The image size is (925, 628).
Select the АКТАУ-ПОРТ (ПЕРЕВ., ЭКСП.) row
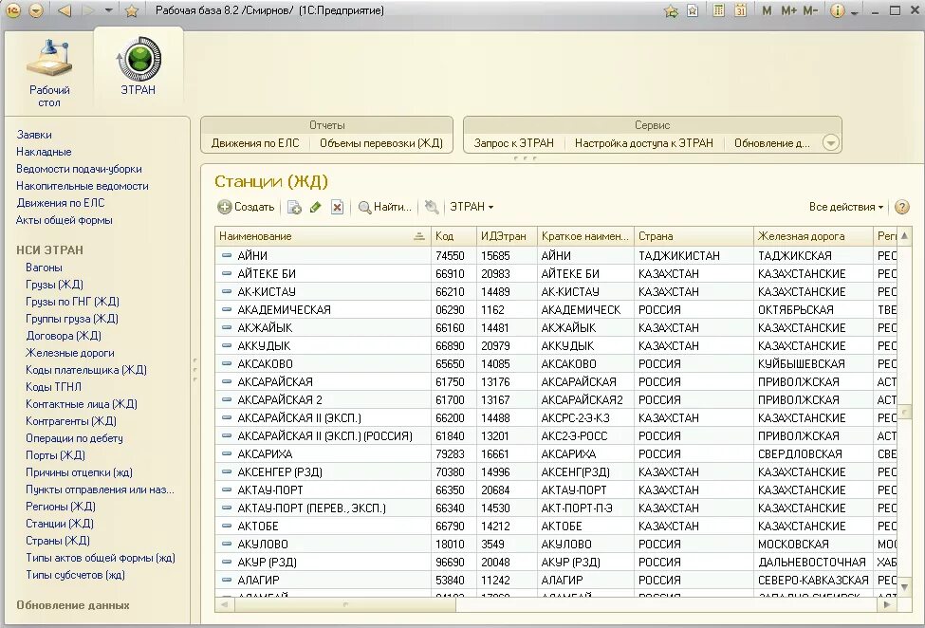[x=555, y=508]
